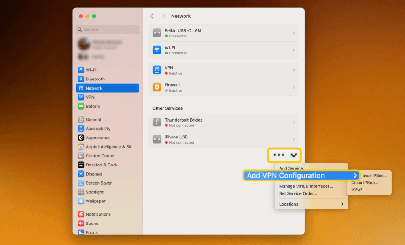Screen dimensions: 405x245
Task: Click Set Service Order... menu entry
Action: pyautogui.click(x=298, y=193)
